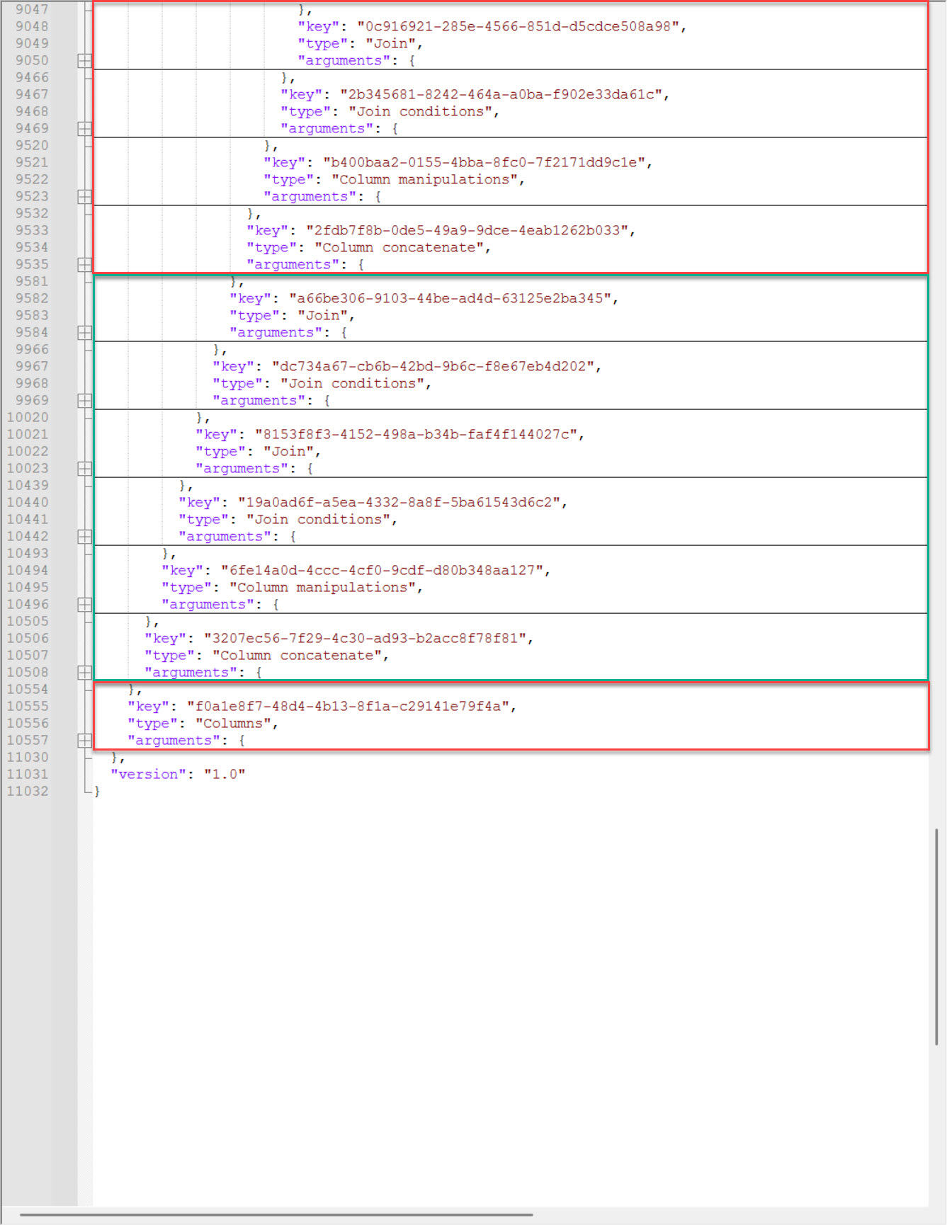
Task: Click the "Join conditions" text on line 9468
Action: (424, 112)
